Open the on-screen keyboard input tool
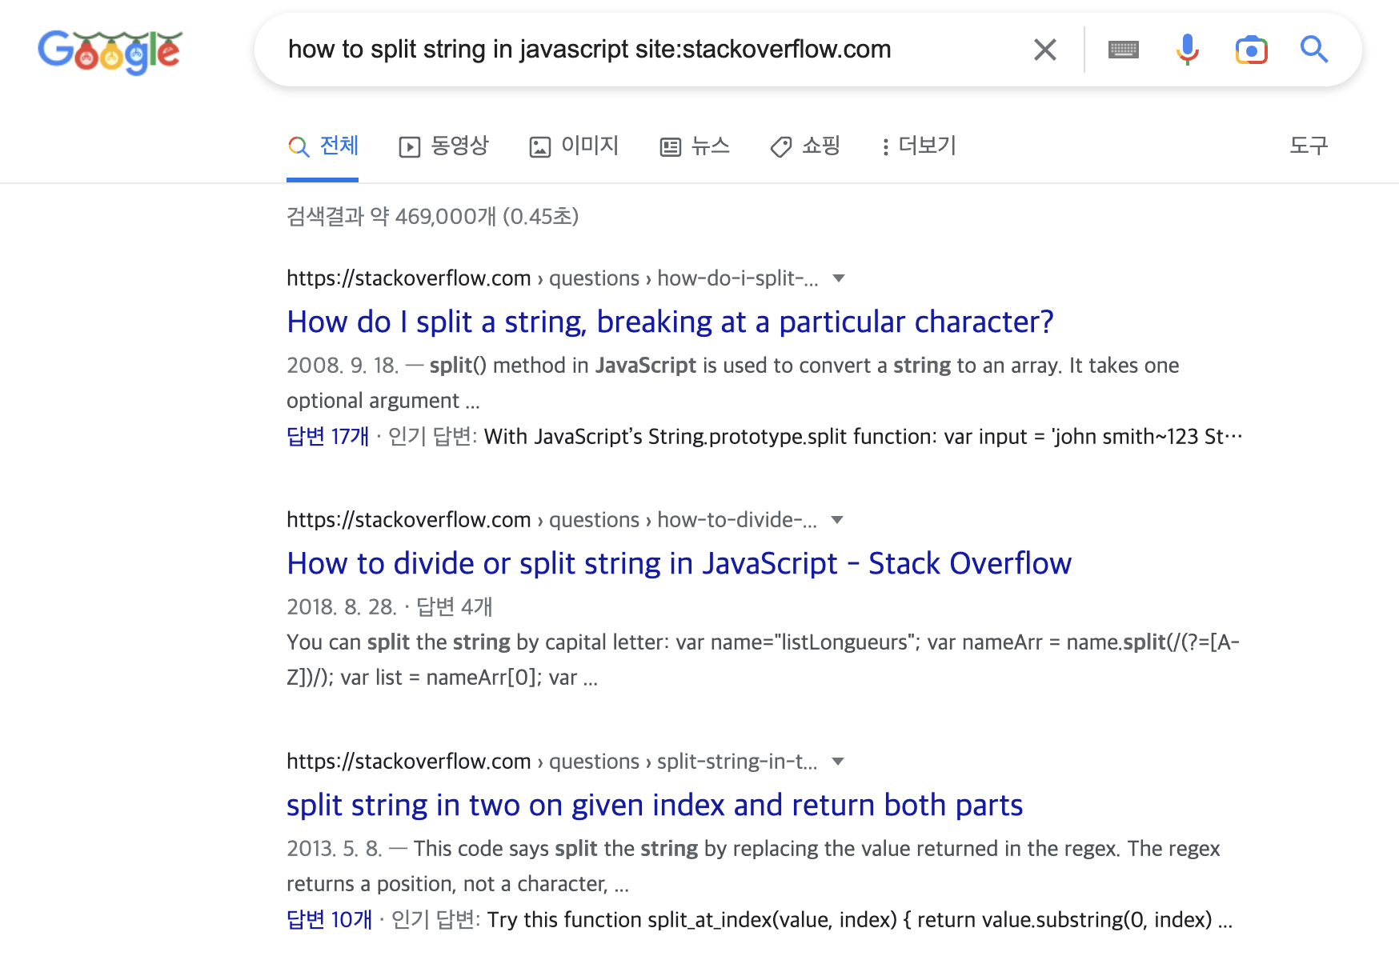The width and height of the screenshot is (1399, 960). [1123, 50]
